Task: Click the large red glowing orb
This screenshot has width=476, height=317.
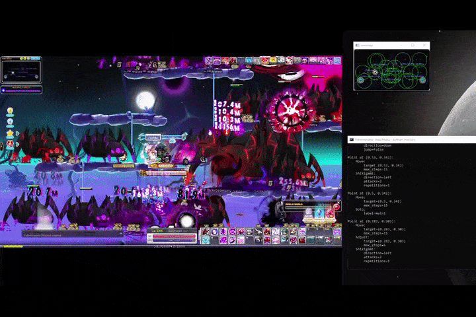Action: 291,110
